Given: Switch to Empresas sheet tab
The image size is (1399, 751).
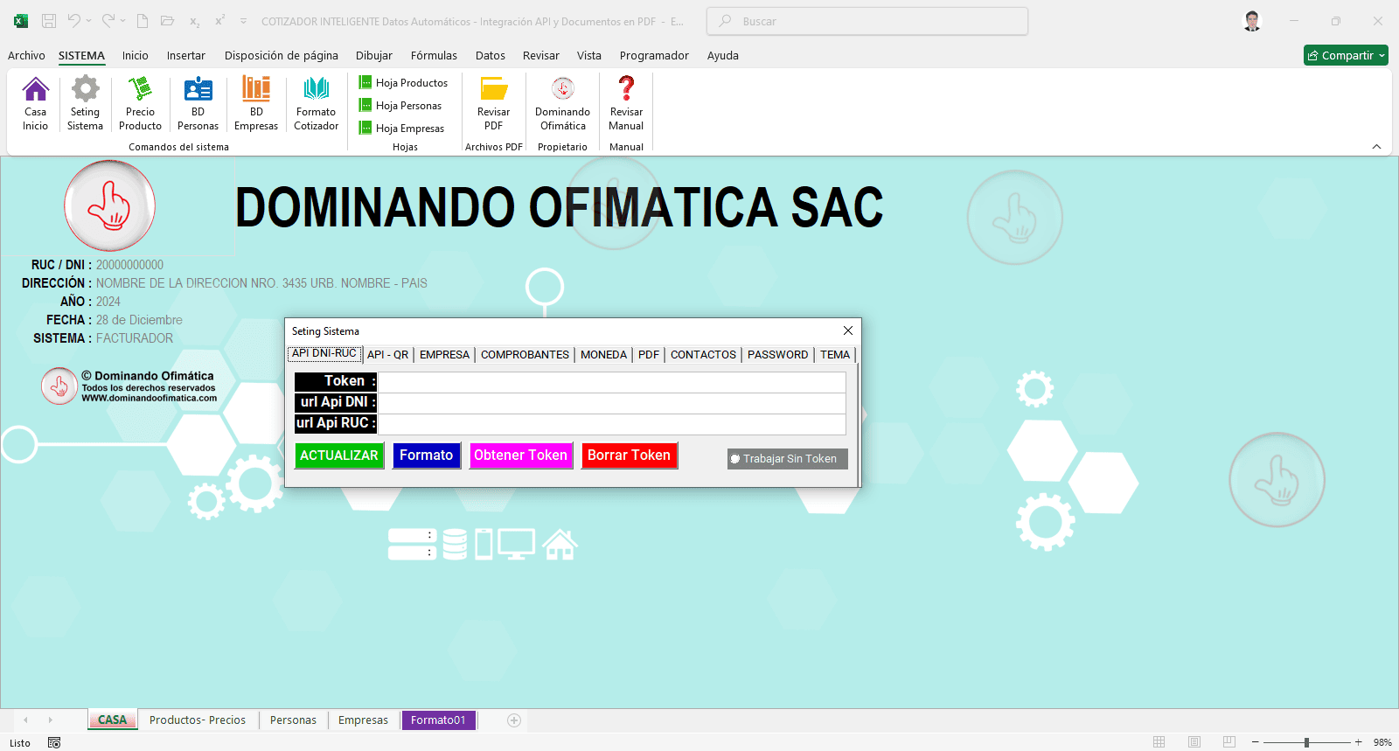Looking at the screenshot, I should [x=363, y=720].
